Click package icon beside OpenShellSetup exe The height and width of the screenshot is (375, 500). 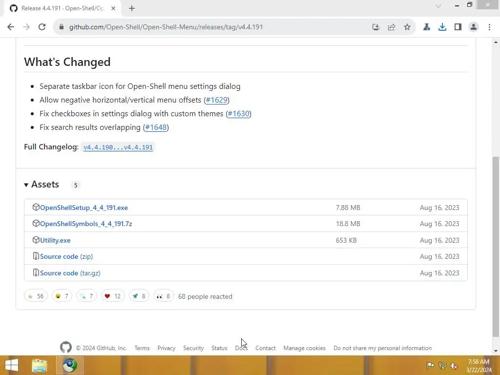[x=36, y=207]
